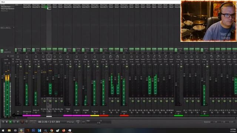Click the VOX 1 track volume fader

(176, 84)
